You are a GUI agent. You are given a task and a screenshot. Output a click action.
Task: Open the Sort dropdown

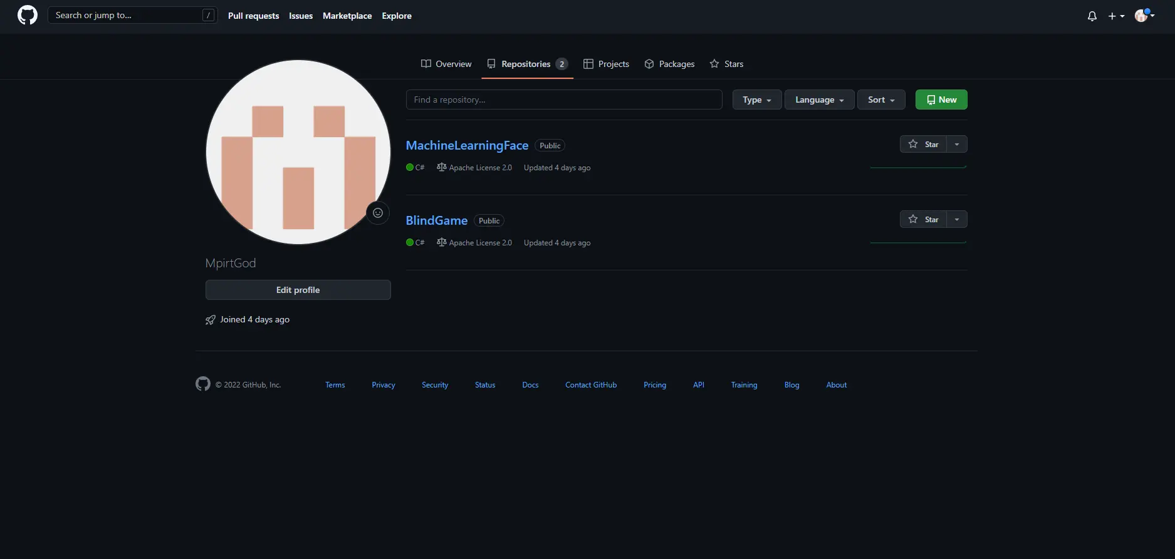point(881,100)
